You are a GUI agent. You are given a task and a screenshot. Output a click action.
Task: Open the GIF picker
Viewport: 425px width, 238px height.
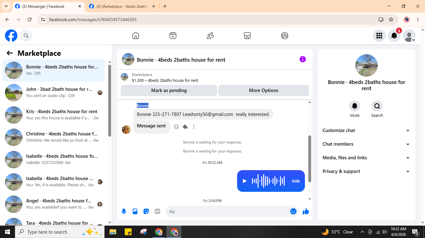[157, 211]
